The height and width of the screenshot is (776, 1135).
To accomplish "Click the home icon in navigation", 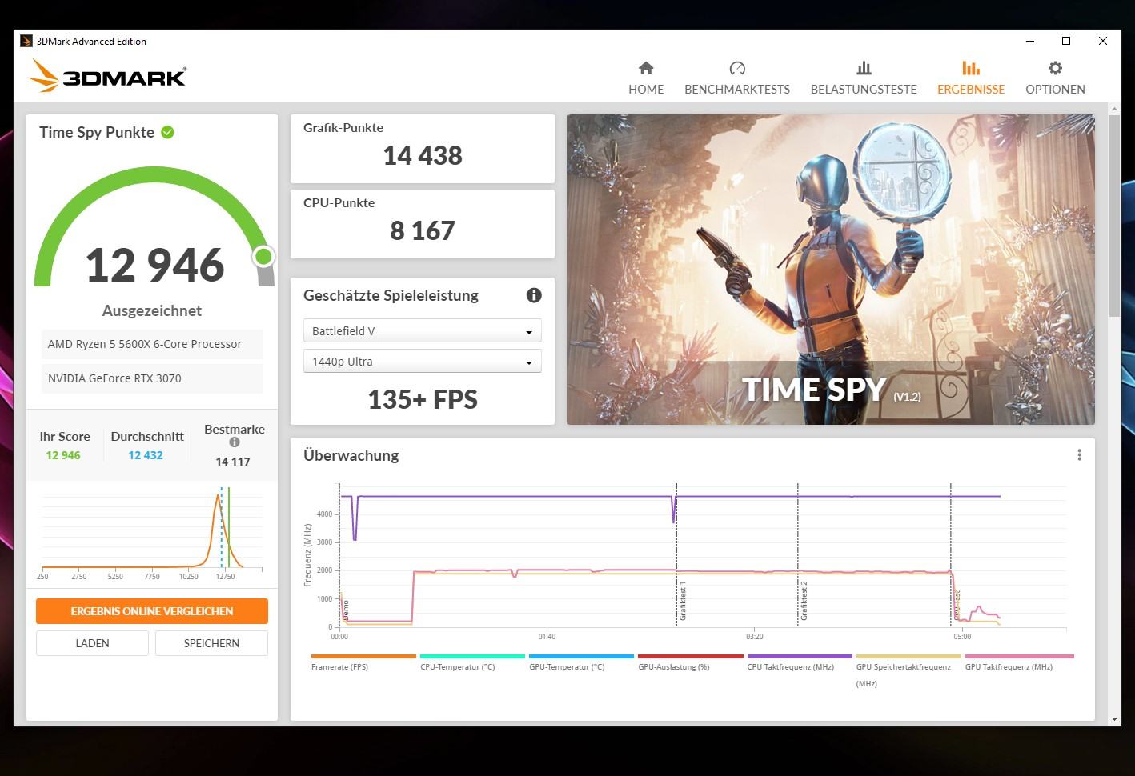I will pyautogui.click(x=646, y=68).
